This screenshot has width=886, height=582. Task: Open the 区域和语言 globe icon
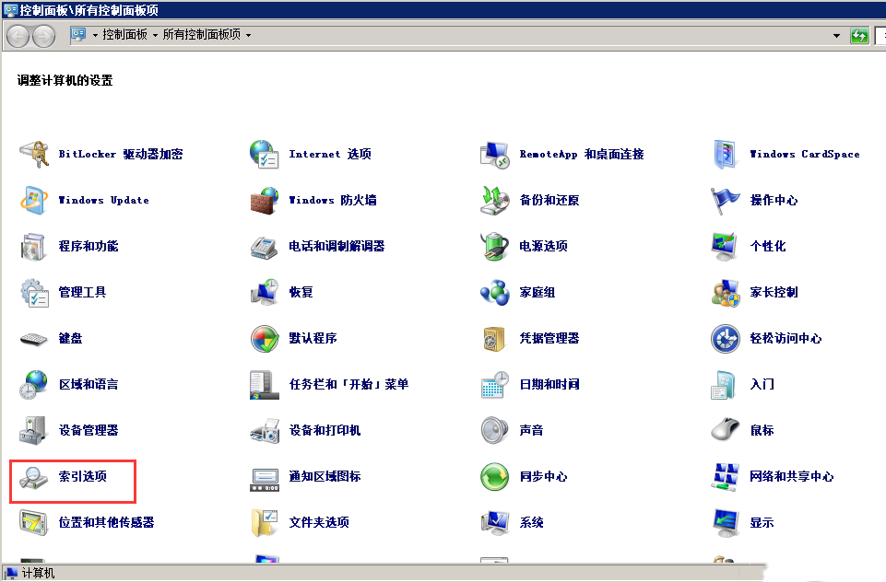point(34,384)
